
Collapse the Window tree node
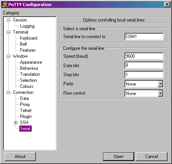[x=8, y=57]
